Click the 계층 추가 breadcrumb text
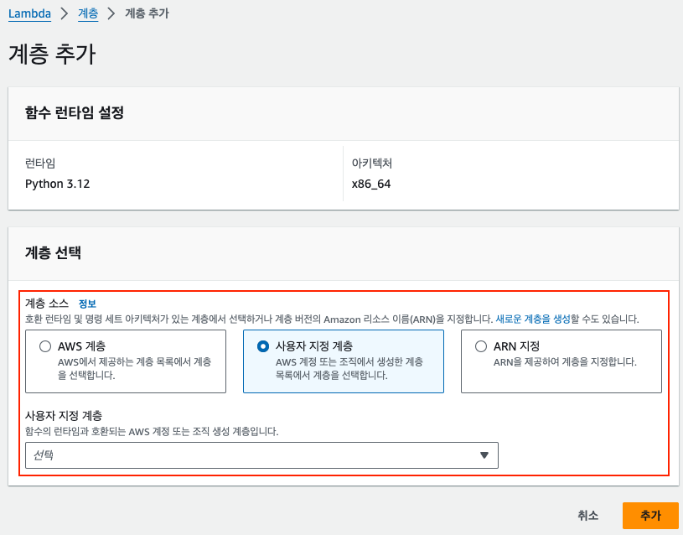This screenshot has width=683, height=535. click(x=147, y=13)
